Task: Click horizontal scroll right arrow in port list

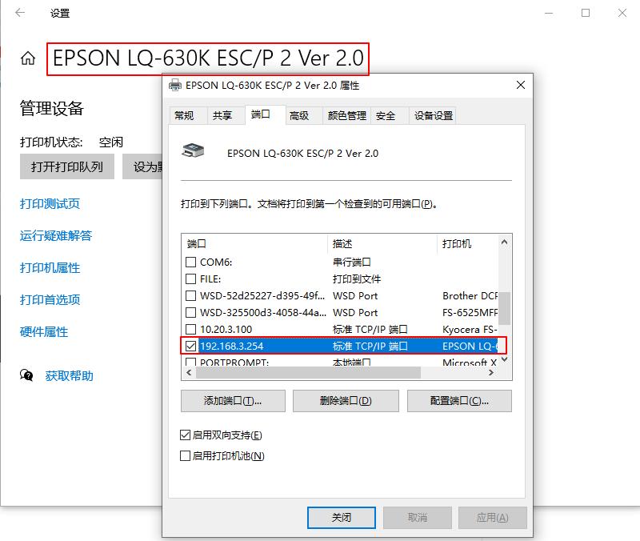Action: coord(491,372)
